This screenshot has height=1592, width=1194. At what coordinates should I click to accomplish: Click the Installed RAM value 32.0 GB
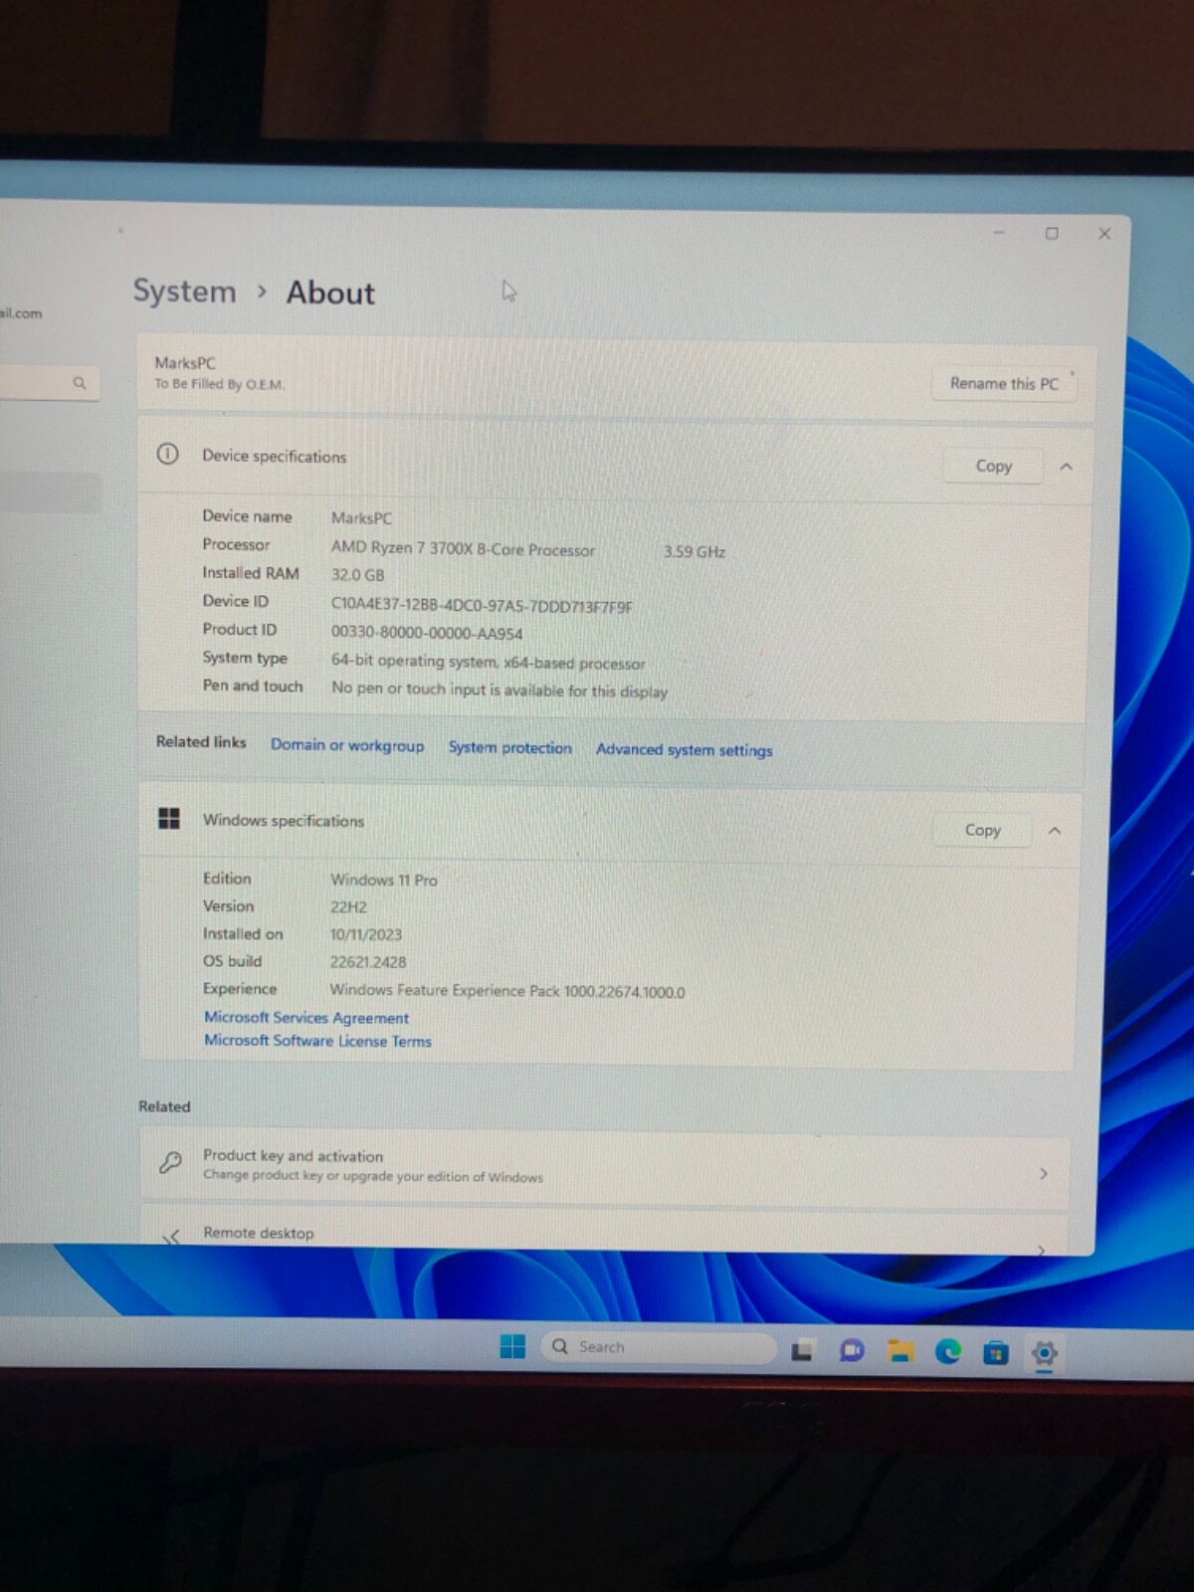(x=357, y=575)
